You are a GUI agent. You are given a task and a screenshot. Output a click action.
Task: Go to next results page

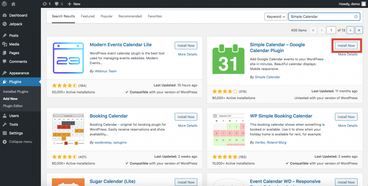350,30
